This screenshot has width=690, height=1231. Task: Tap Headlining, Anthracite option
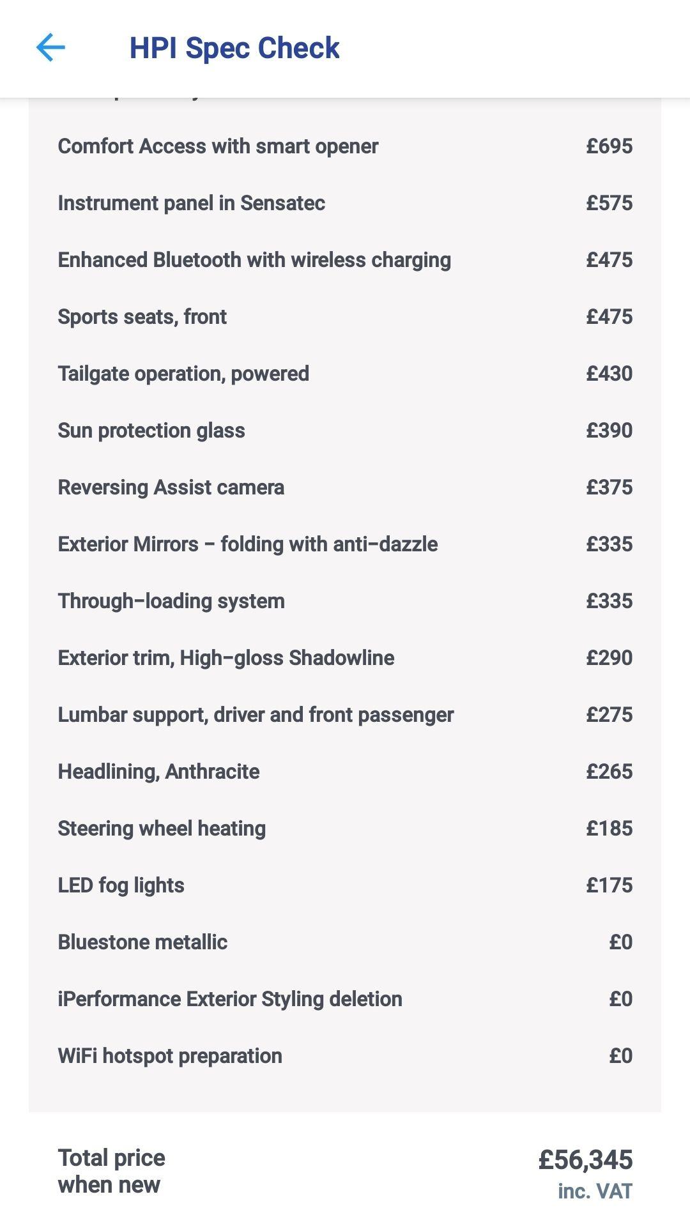pyautogui.click(x=345, y=772)
